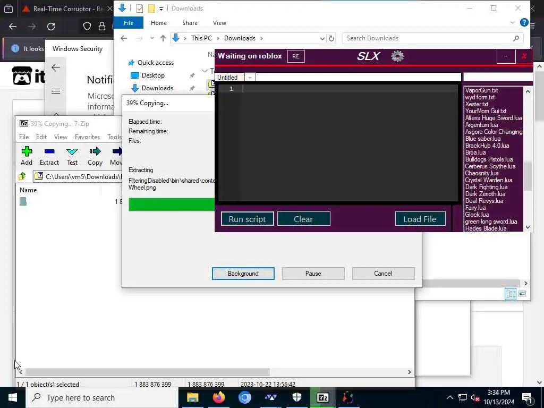This screenshot has height=408, width=544.
Task: Click the RE button in SLX
Action: click(x=295, y=56)
